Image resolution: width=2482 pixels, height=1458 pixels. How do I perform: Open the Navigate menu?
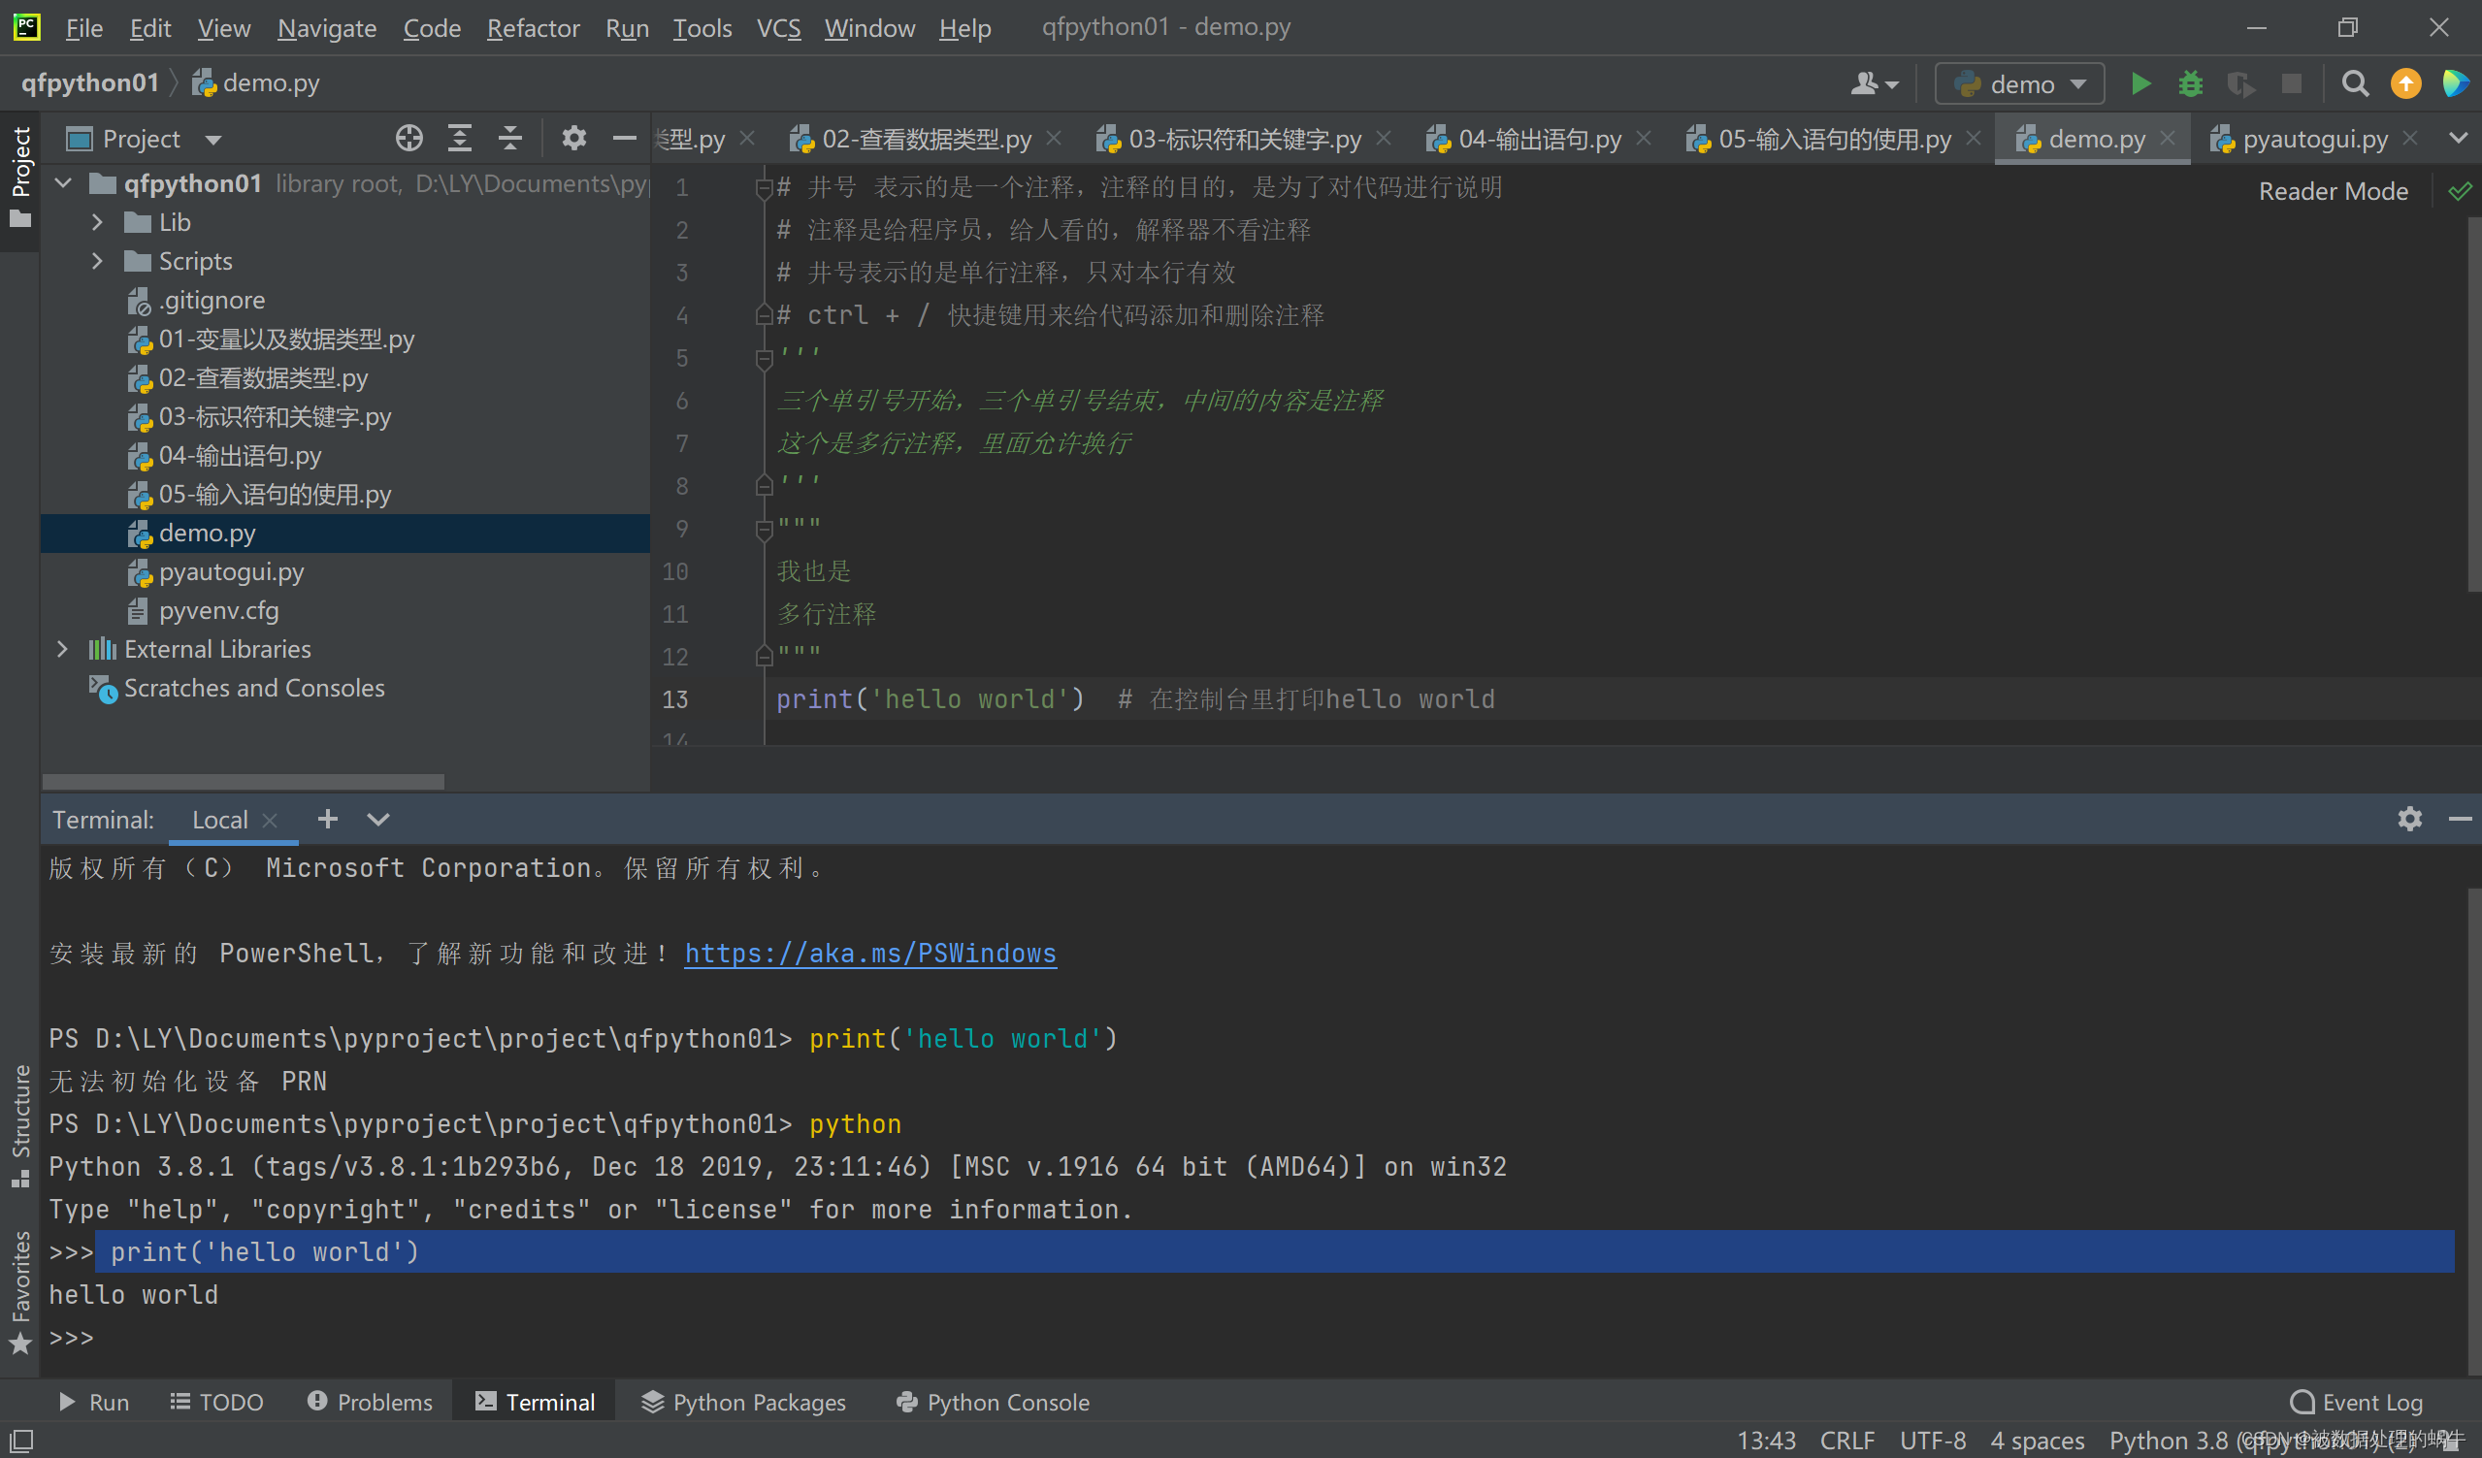pyautogui.click(x=326, y=27)
